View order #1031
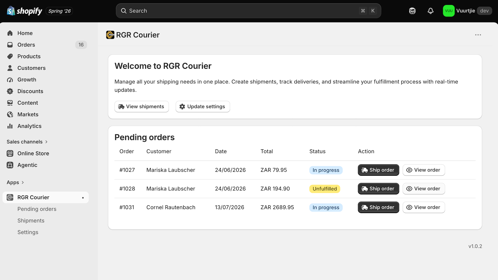This screenshot has height=280, width=498. pyautogui.click(x=424, y=208)
